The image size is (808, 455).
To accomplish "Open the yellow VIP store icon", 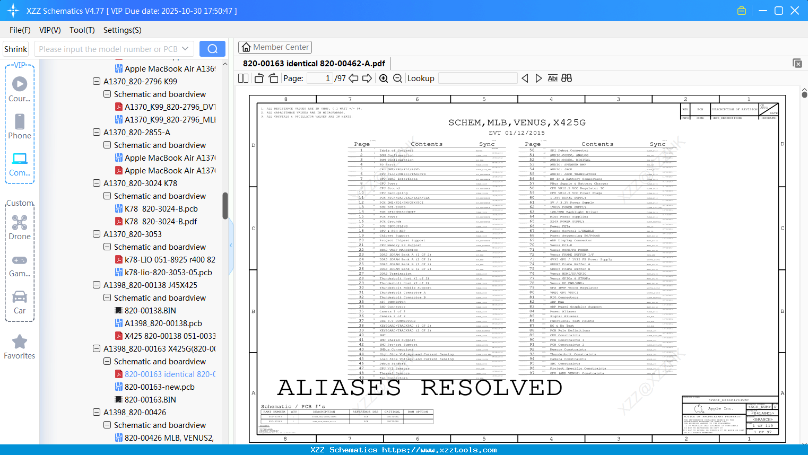I will [x=742, y=11].
